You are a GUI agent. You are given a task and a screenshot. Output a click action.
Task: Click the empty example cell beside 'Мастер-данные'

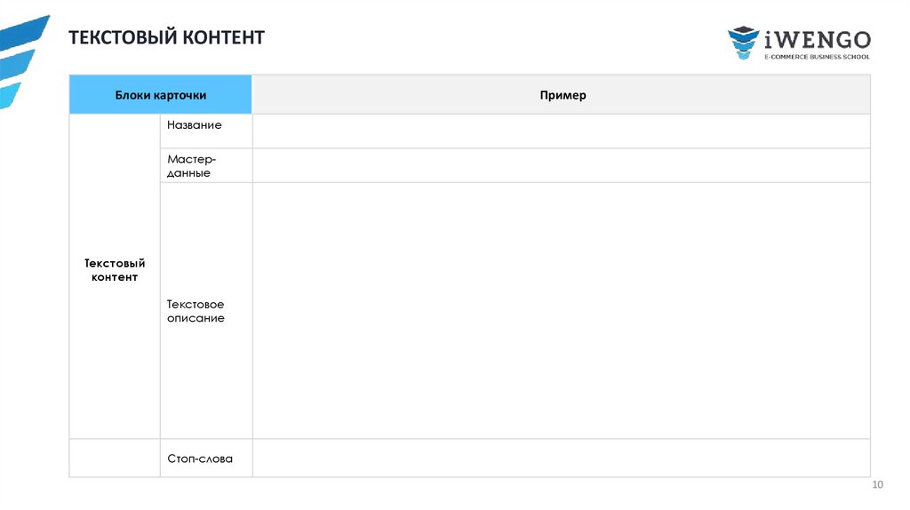(x=562, y=165)
